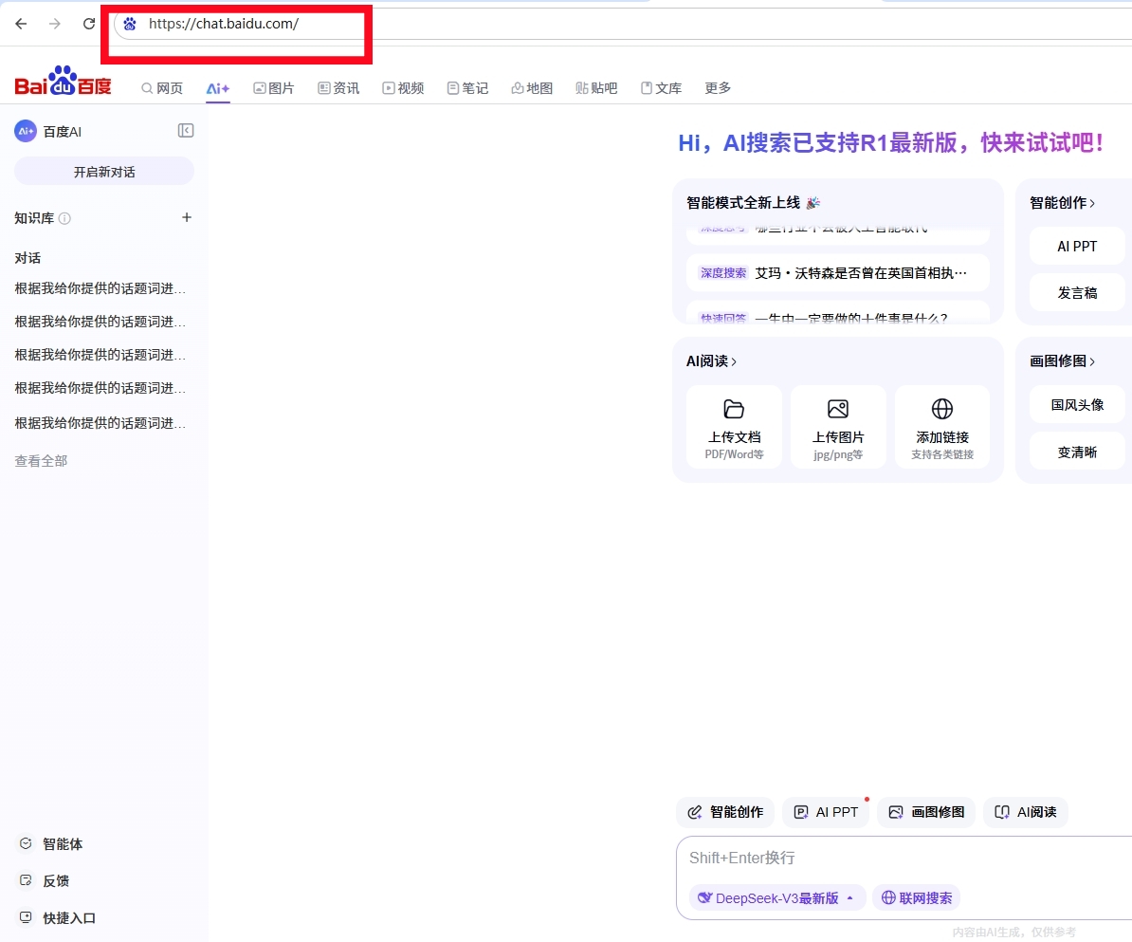This screenshot has width=1132, height=942.
Task: Click the Shift+Enter换行 message input
Action: 904,859
